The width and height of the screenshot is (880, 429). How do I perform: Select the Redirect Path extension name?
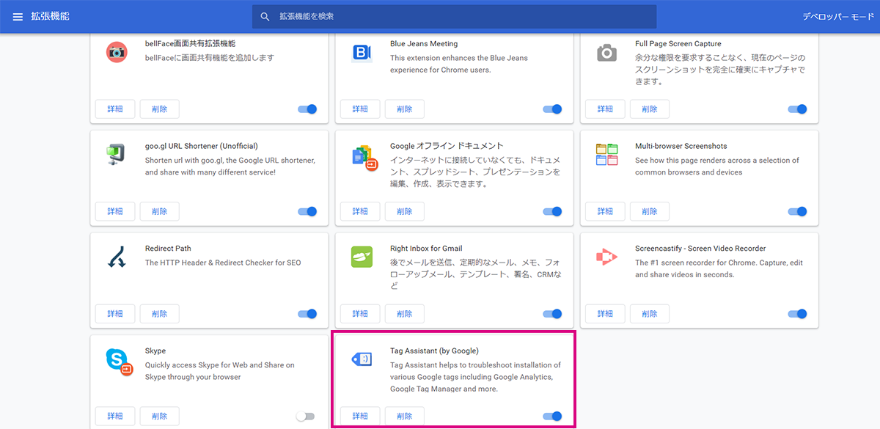(168, 248)
